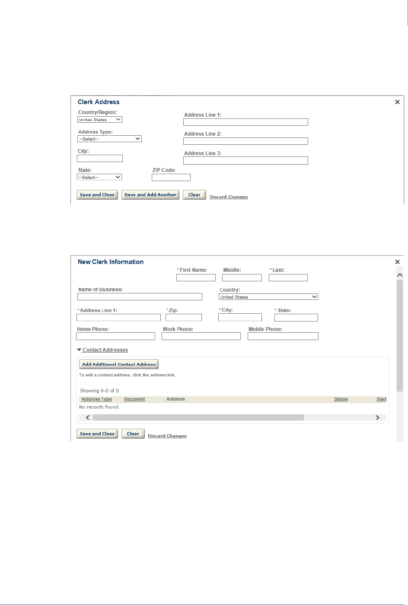Sort by Status column

(x=341, y=399)
